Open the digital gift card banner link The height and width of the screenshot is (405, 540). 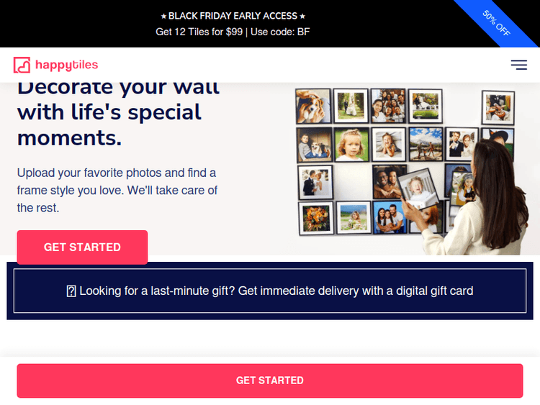click(x=270, y=291)
